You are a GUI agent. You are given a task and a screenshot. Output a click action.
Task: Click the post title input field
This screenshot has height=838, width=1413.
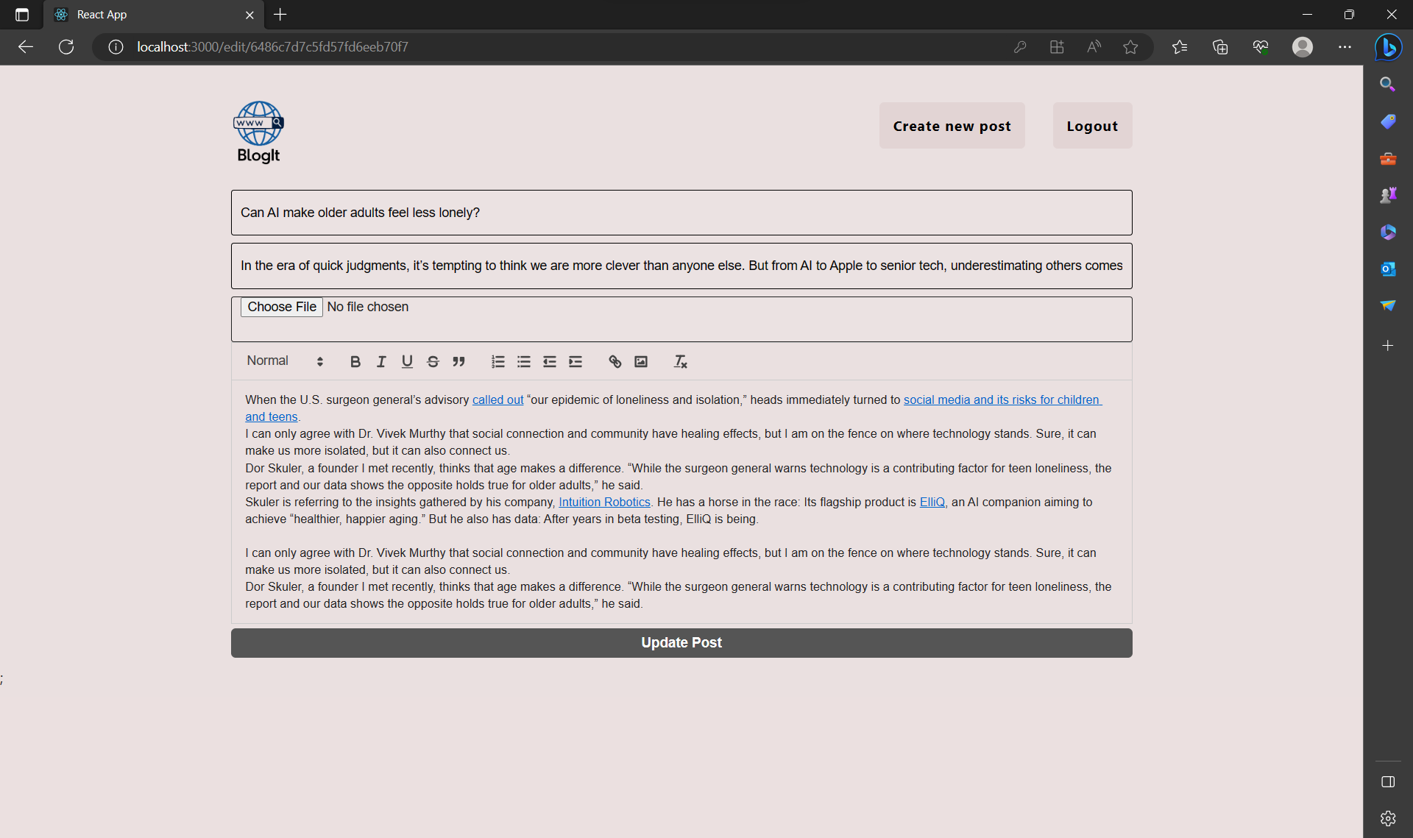(x=681, y=213)
